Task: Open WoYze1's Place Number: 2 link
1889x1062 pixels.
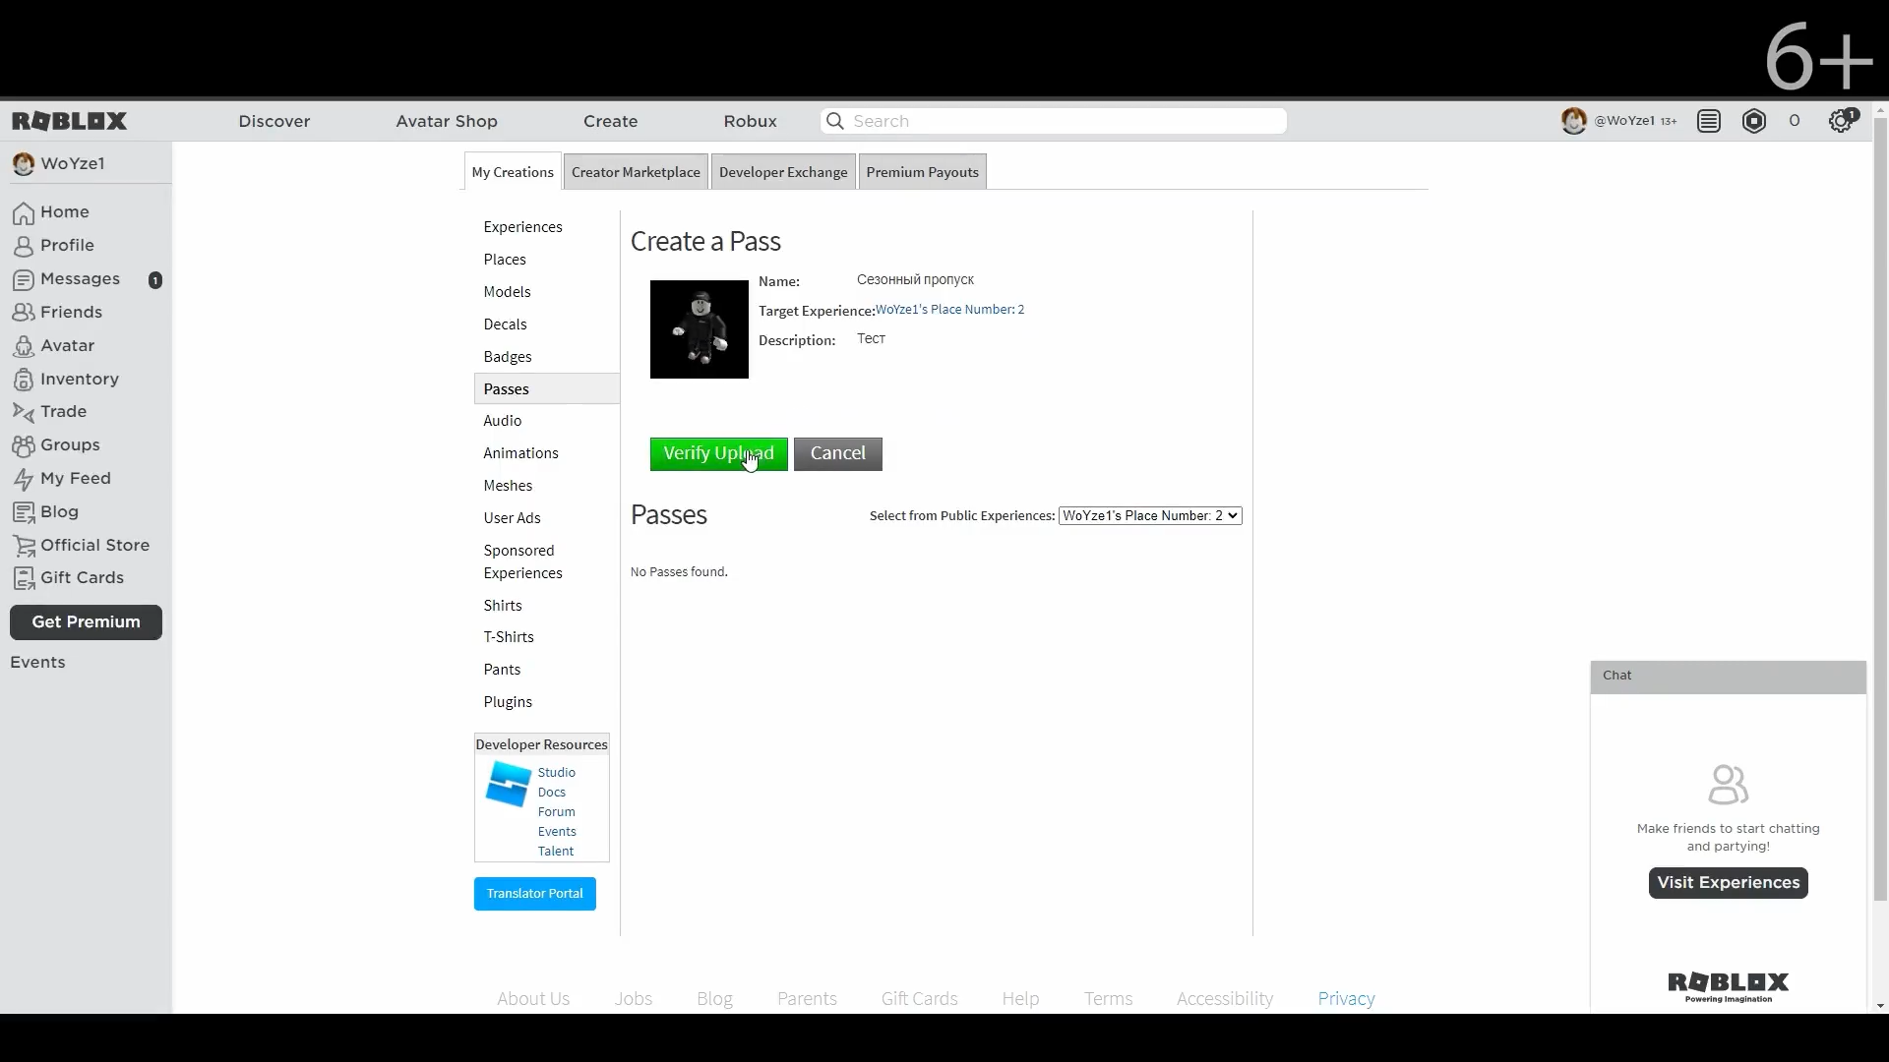Action: 950,310
